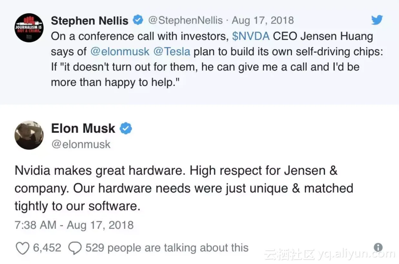Click the 6,452 likes count
The width and height of the screenshot is (399, 264).
point(47,248)
